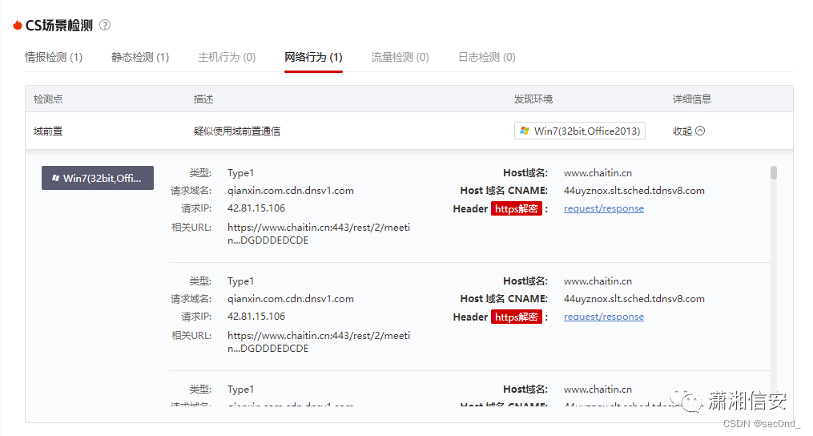Image resolution: width=813 pixels, height=436 pixels.
Task: Click the 域前置 detection point cell
Action: (48, 131)
